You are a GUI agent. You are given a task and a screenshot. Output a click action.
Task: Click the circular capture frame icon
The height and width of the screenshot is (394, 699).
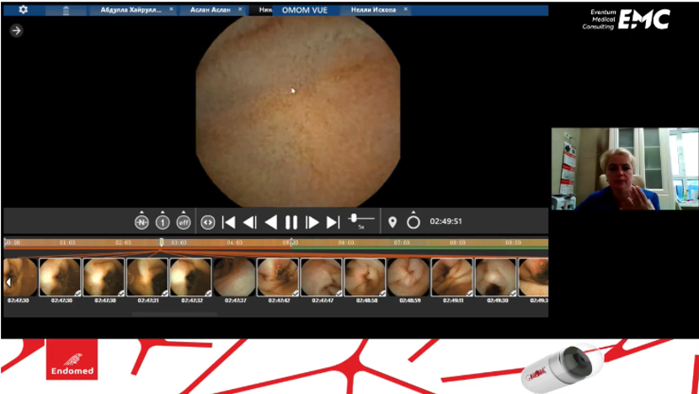click(x=413, y=222)
